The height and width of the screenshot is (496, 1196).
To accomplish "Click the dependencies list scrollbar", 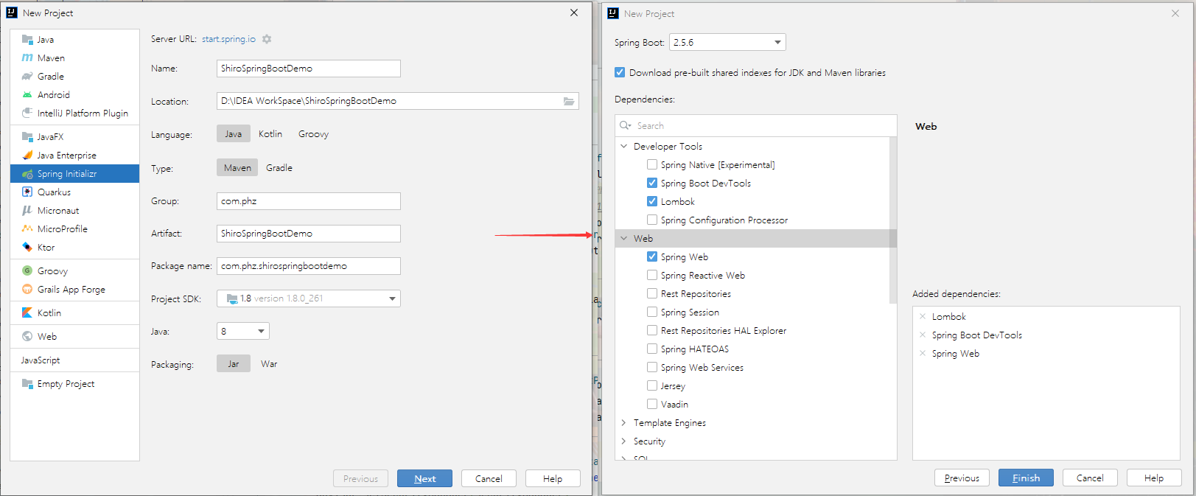I will [893, 220].
